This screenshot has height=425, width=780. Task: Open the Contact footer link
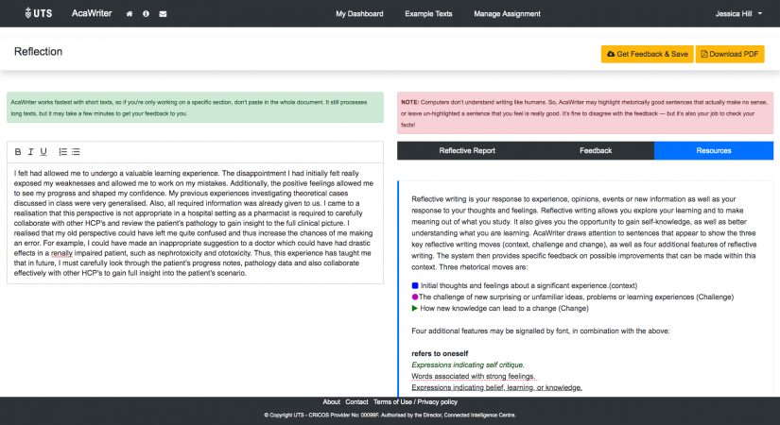click(x=356, y=401)
